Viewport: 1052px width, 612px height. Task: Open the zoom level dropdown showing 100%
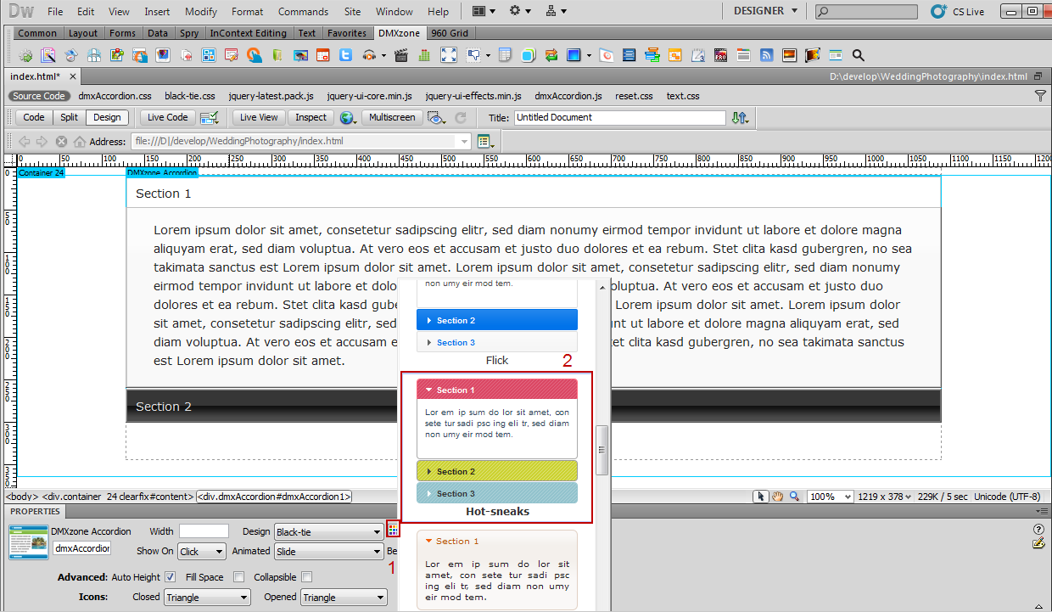click(829, 497)
